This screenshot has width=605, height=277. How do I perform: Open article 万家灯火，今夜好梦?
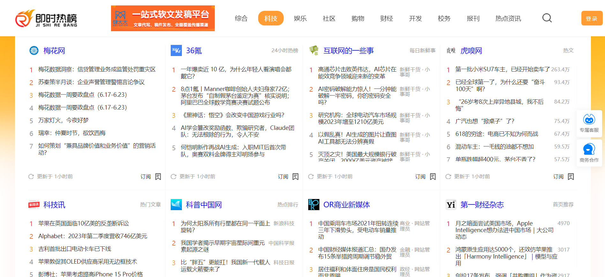63,120
